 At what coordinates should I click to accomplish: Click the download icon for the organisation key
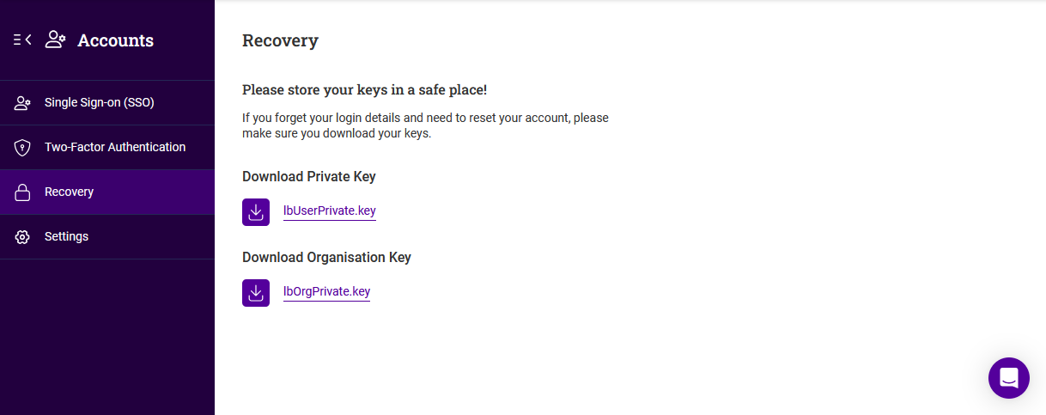(x=256, y=293)
